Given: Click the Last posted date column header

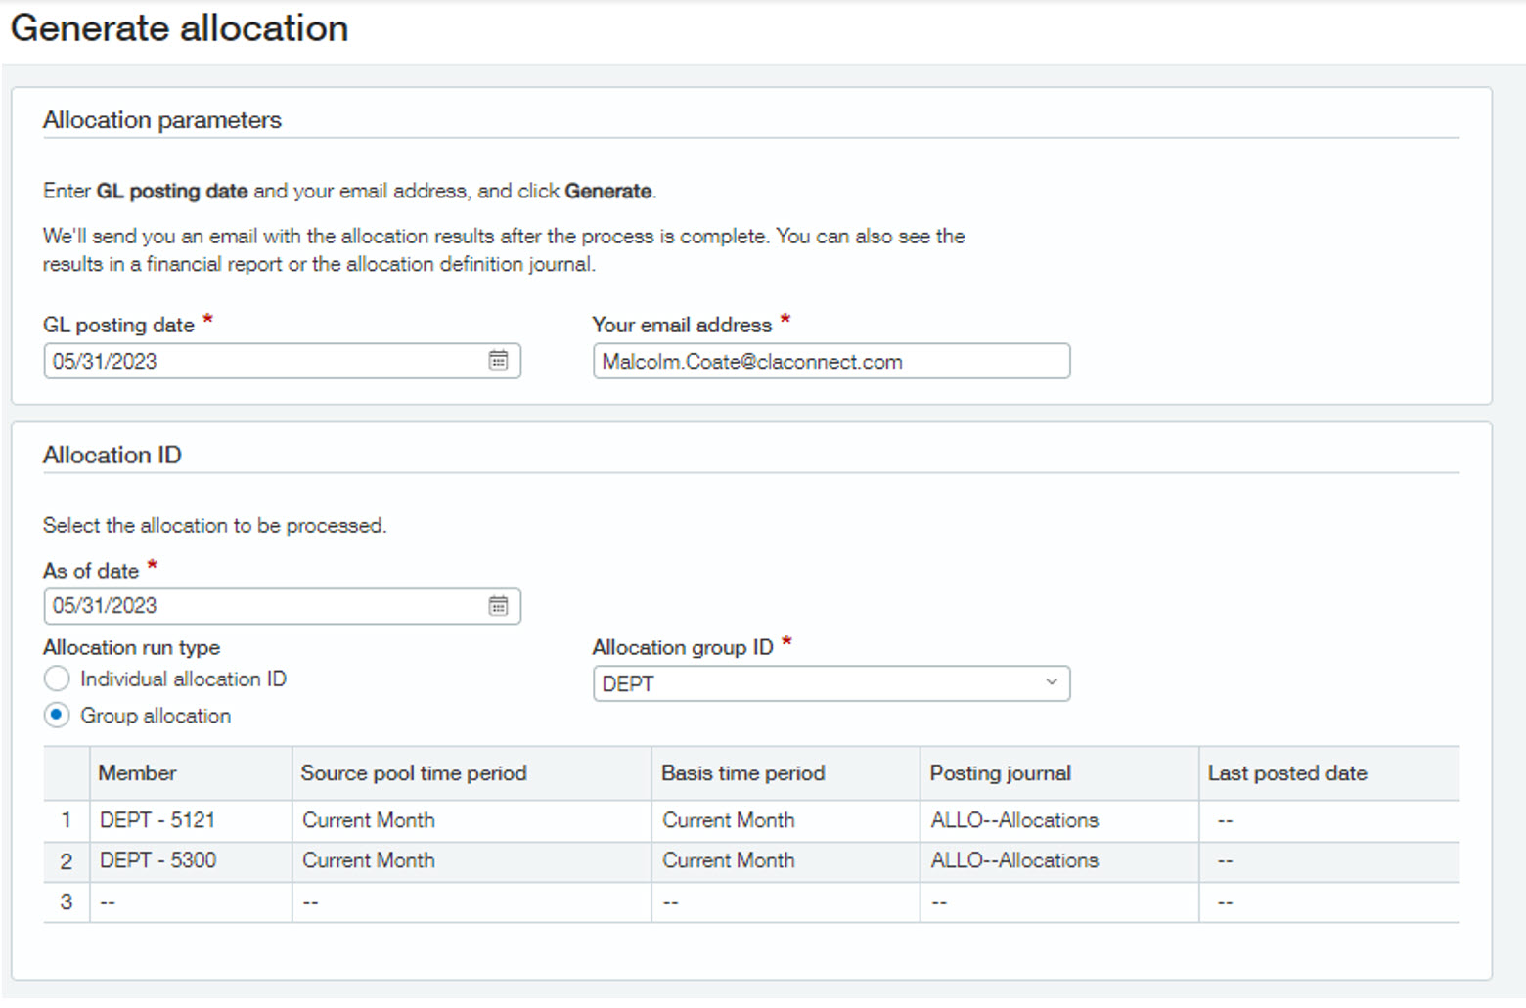Looking at the screenshot, I should (1286, 773).
